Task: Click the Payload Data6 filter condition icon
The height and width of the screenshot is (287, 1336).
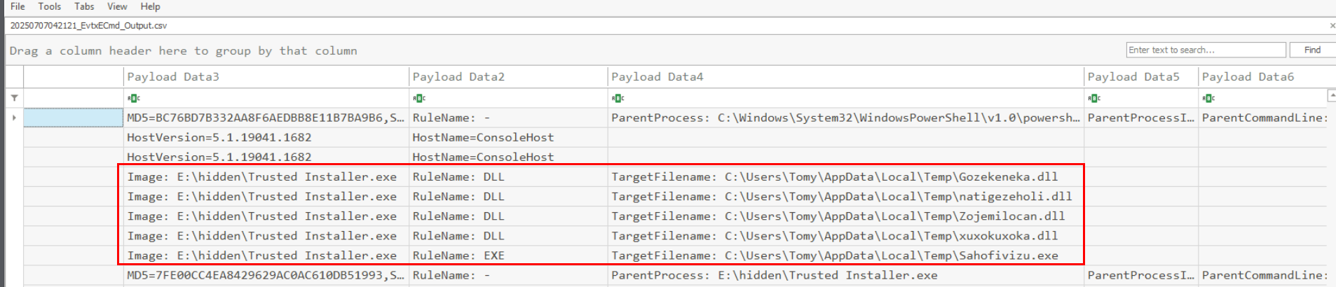Action: (1208, 99)
